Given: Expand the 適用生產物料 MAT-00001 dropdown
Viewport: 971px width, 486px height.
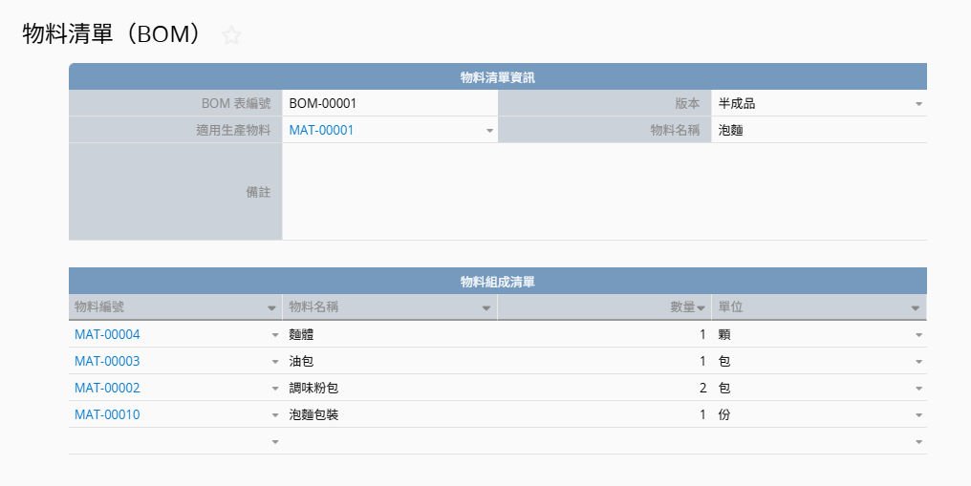Looking at the screenshot, I should [489, 130].
